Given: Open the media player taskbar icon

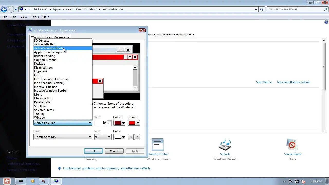Looking at the screenshot, I should click(x=33, y=181).
